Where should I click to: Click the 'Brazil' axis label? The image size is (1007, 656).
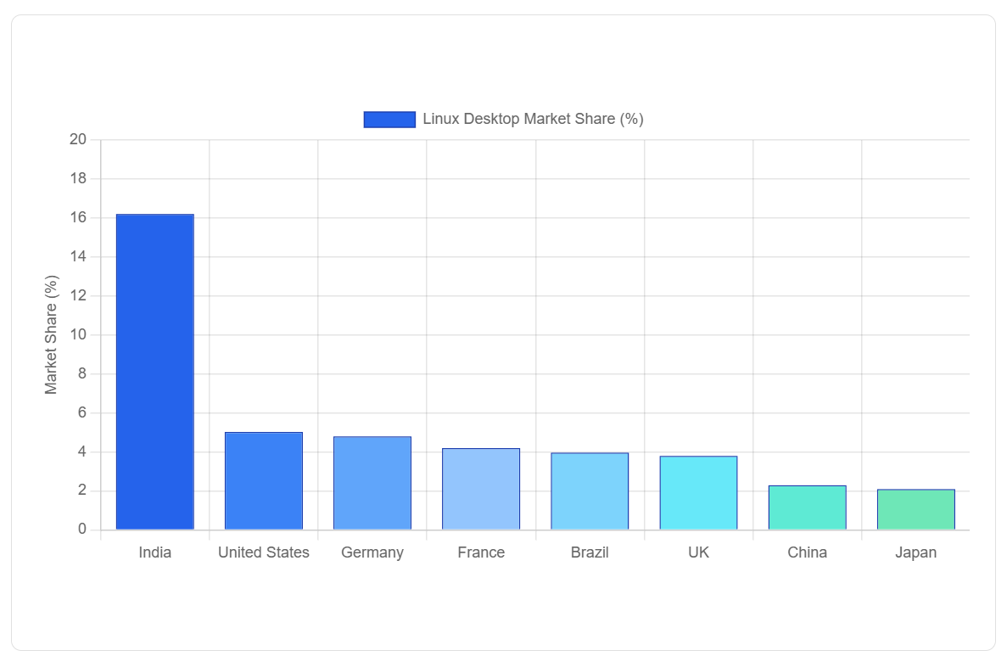590,552
